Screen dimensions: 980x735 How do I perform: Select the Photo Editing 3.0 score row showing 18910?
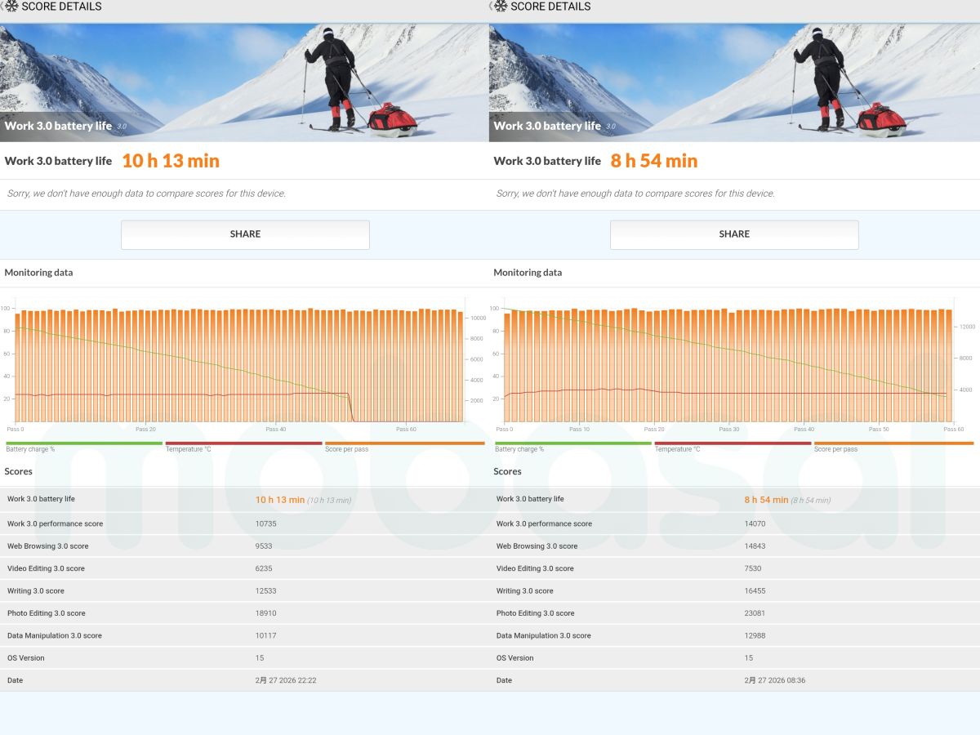[x=244, y=613]
